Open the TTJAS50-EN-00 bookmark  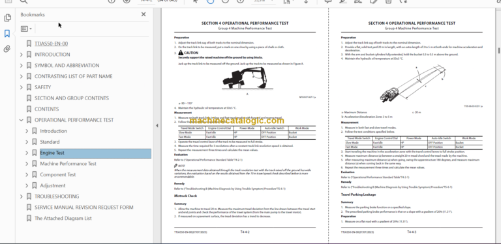click(51, 44)
